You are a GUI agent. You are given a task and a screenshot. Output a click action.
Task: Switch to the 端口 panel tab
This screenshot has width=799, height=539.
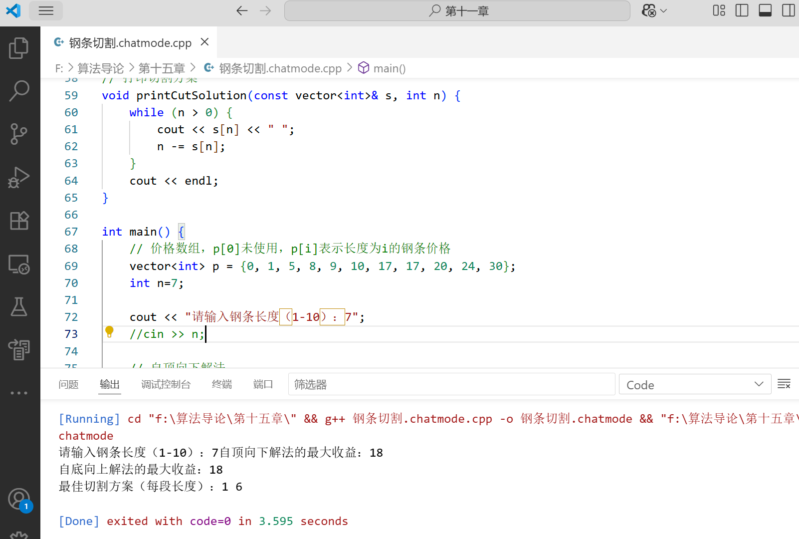tap(263, 384)
